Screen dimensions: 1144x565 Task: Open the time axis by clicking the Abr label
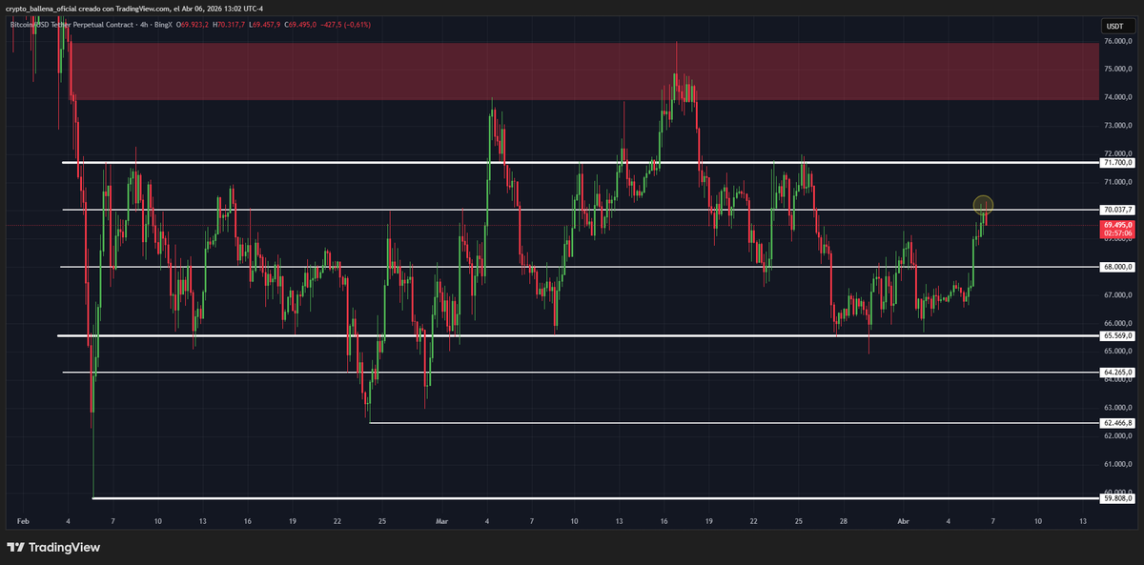click(902, 522)
